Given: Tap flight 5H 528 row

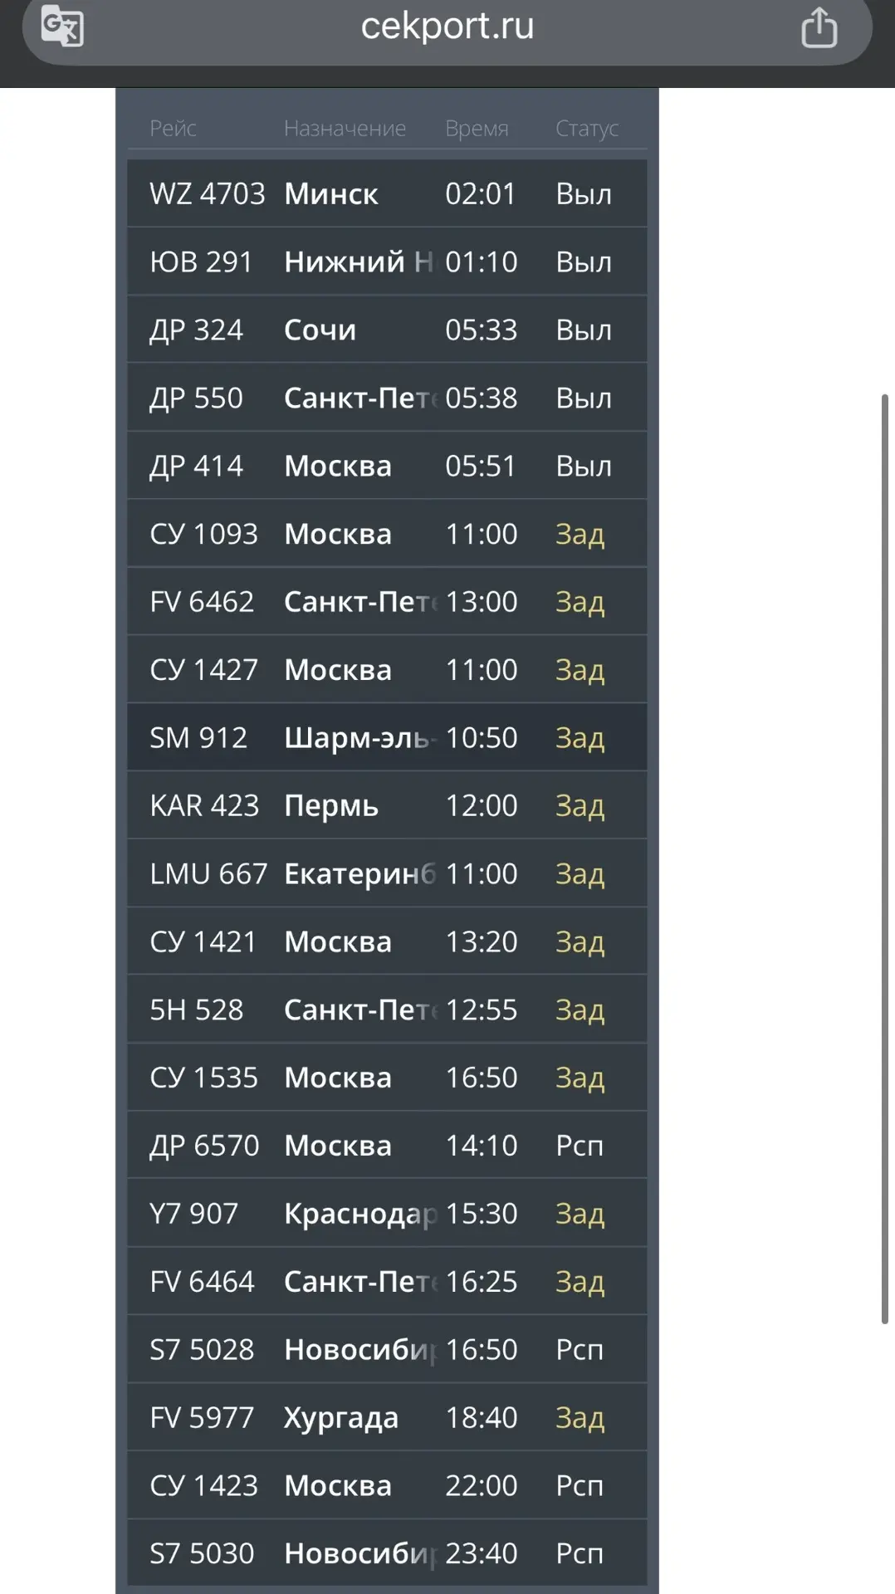Looking at the screenshot, I should [x=387, y=1010].
